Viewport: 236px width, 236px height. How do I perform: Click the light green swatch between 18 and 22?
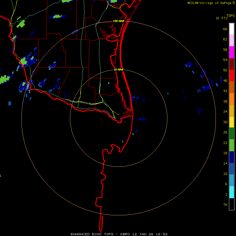232,145
